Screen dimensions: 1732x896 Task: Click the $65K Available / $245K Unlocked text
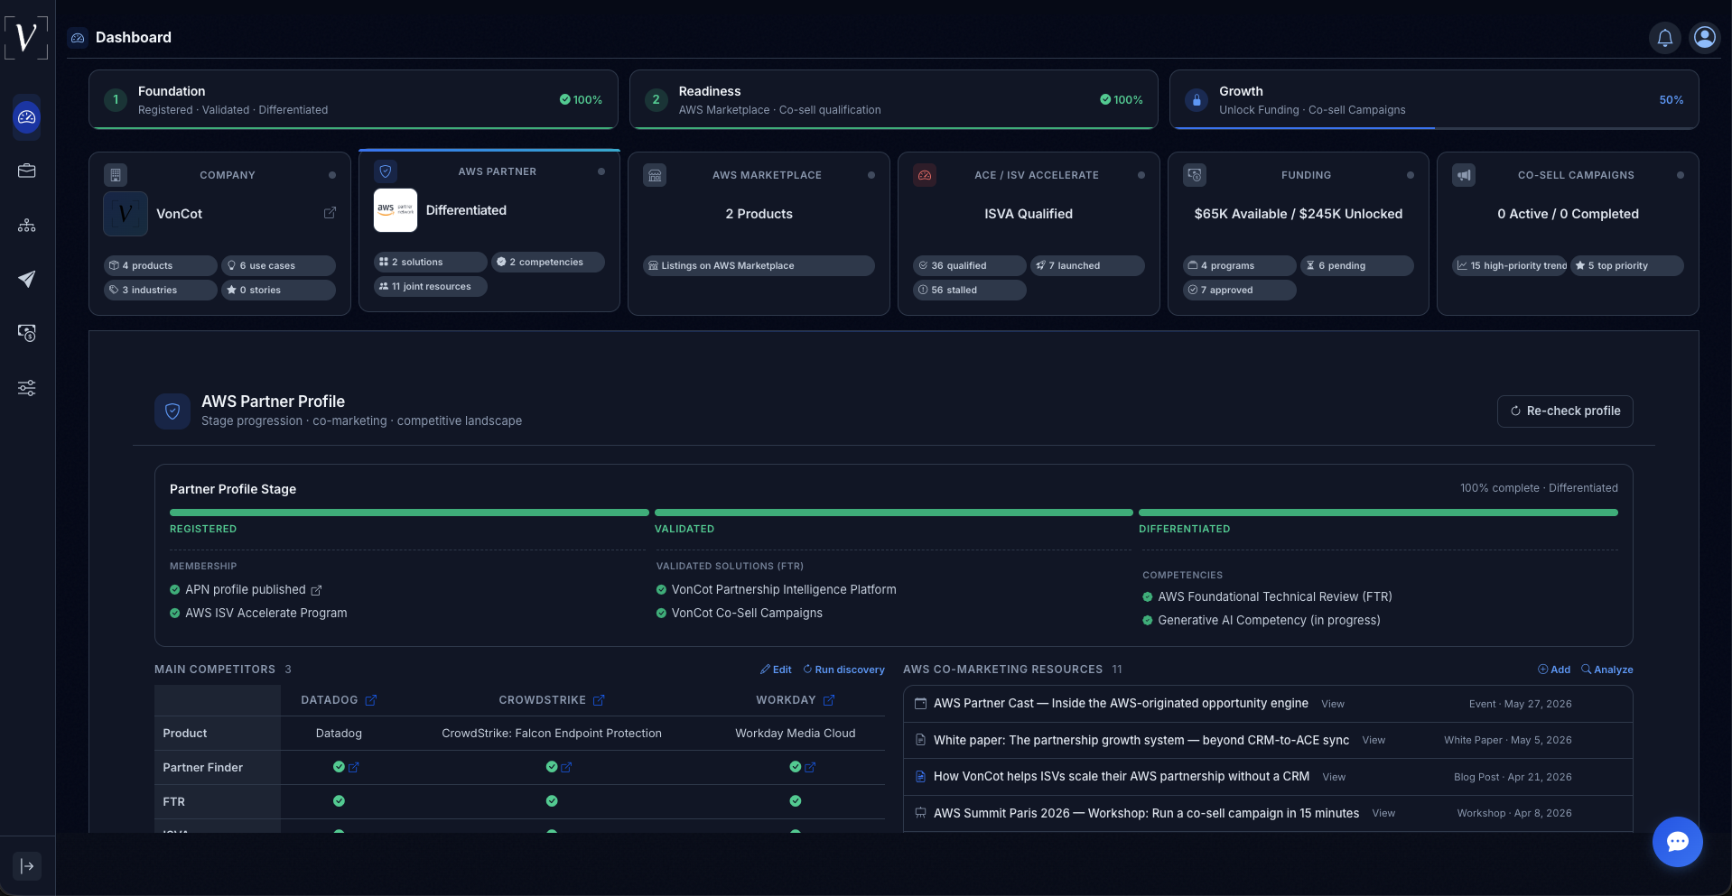[1299, 214]
